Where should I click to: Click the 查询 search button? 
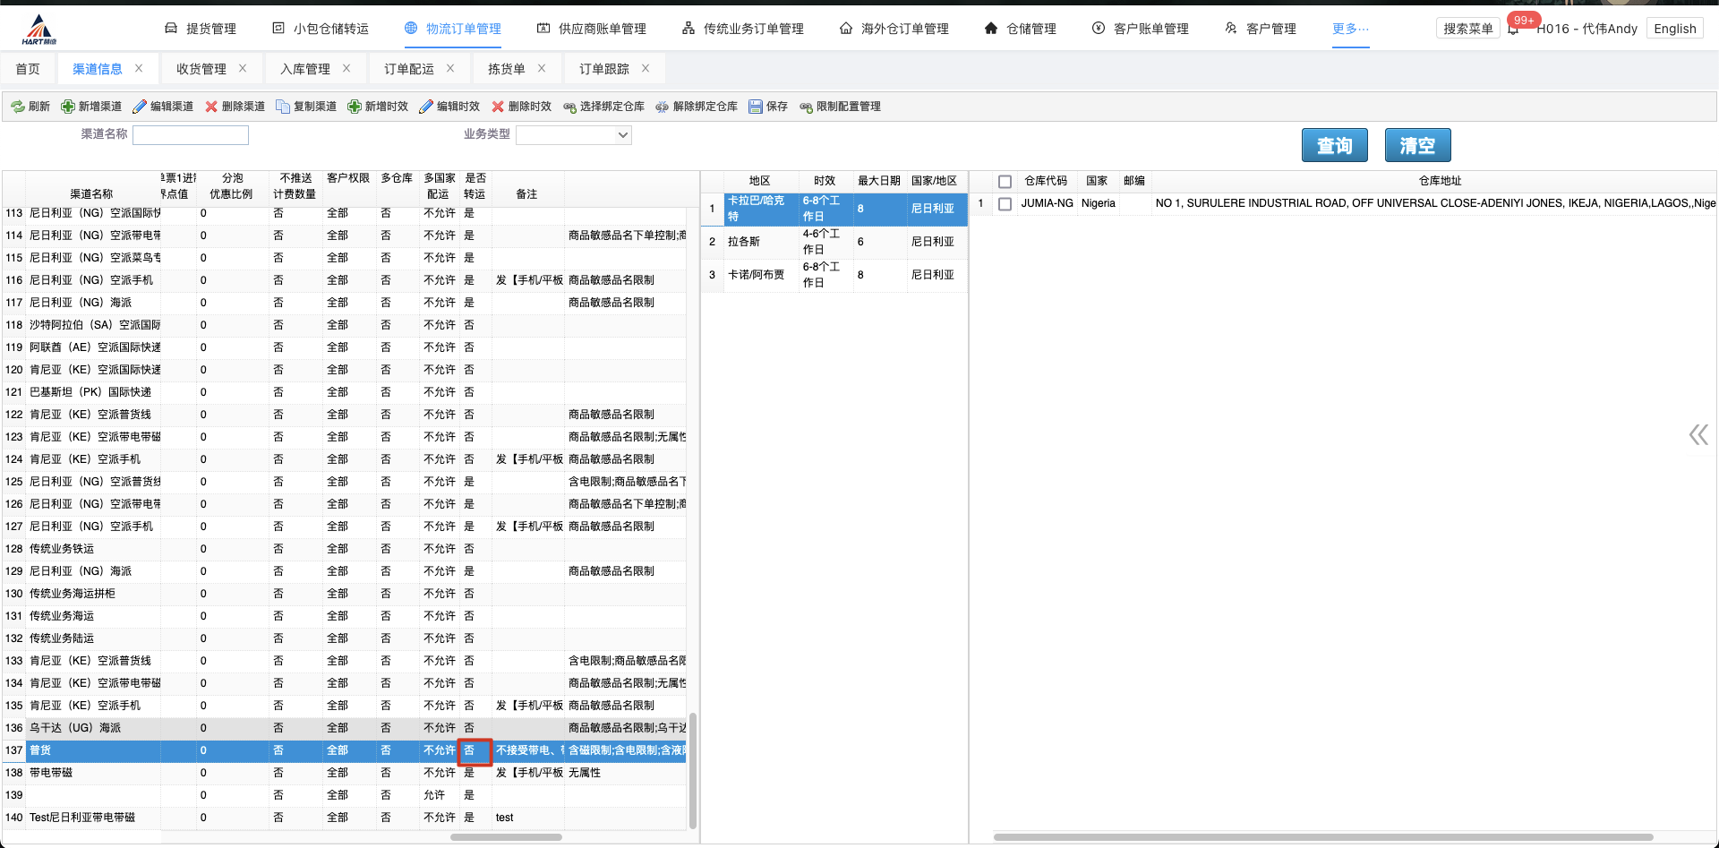point(1334,145)
